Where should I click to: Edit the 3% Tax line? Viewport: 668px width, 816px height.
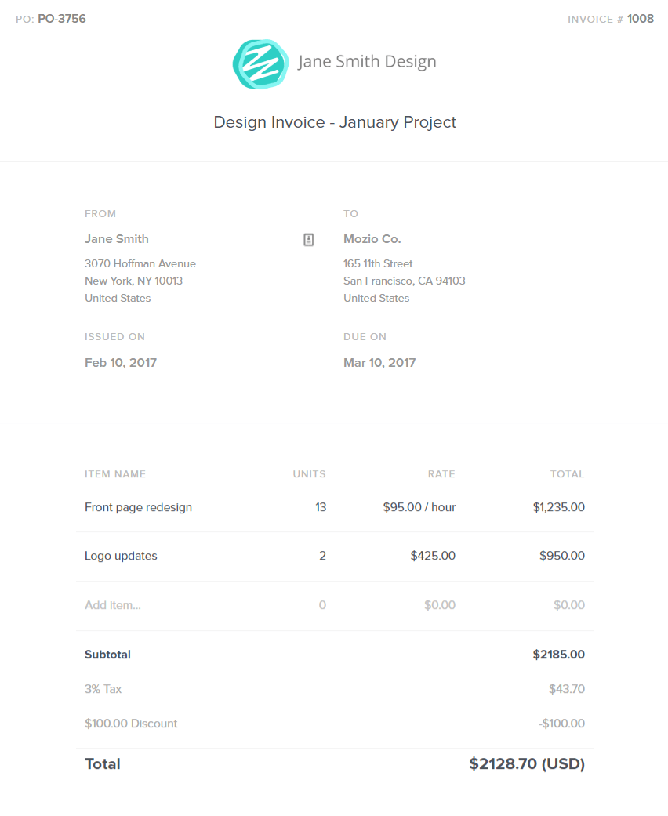pyautogui.click(x=103, y=689)
